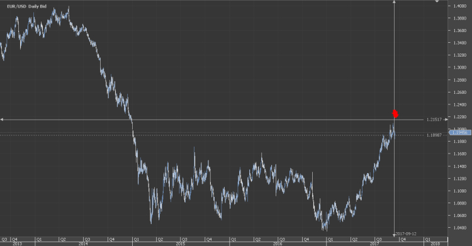Click the red down-arrow marker on the chart

pyautogui.click(x=395, y=114)
